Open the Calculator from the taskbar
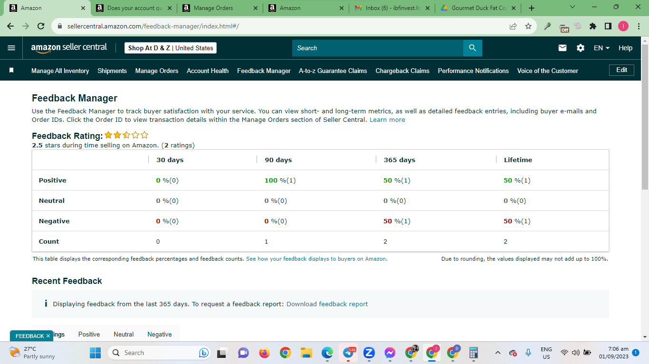Screen dimensions: 649x364 coord(473,353)
